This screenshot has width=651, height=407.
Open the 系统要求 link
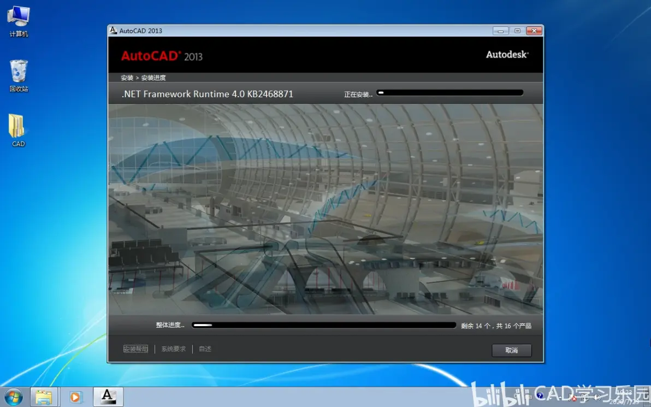[174, 349]
